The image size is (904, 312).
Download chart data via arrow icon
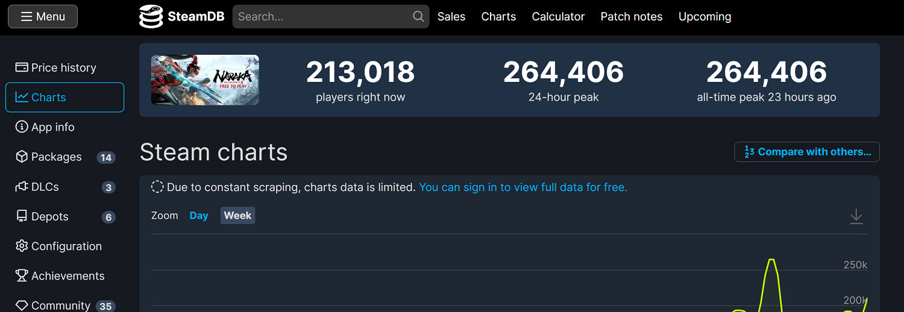(x=856, y=216)
